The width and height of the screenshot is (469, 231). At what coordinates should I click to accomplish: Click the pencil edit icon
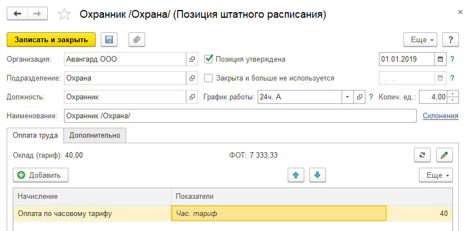[445, 155]
